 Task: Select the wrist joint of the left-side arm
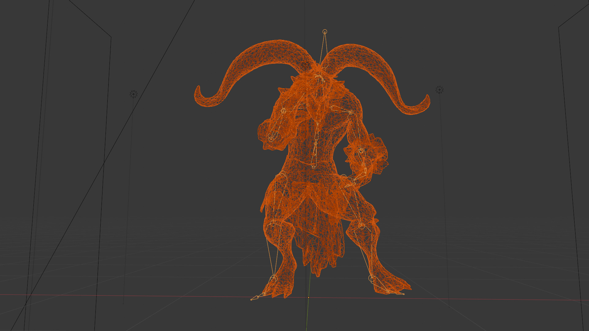pos(271,139)
